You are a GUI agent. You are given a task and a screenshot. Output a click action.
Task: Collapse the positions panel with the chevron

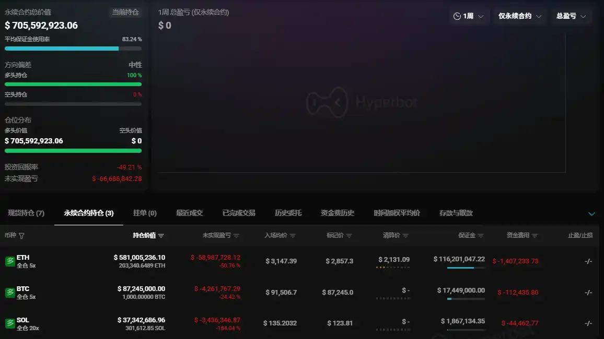(591, 214)
